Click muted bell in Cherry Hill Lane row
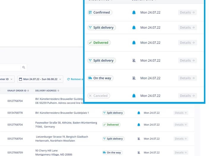This screenshot has height=156, width=209. pyautogui.click(x=139, y=153)
